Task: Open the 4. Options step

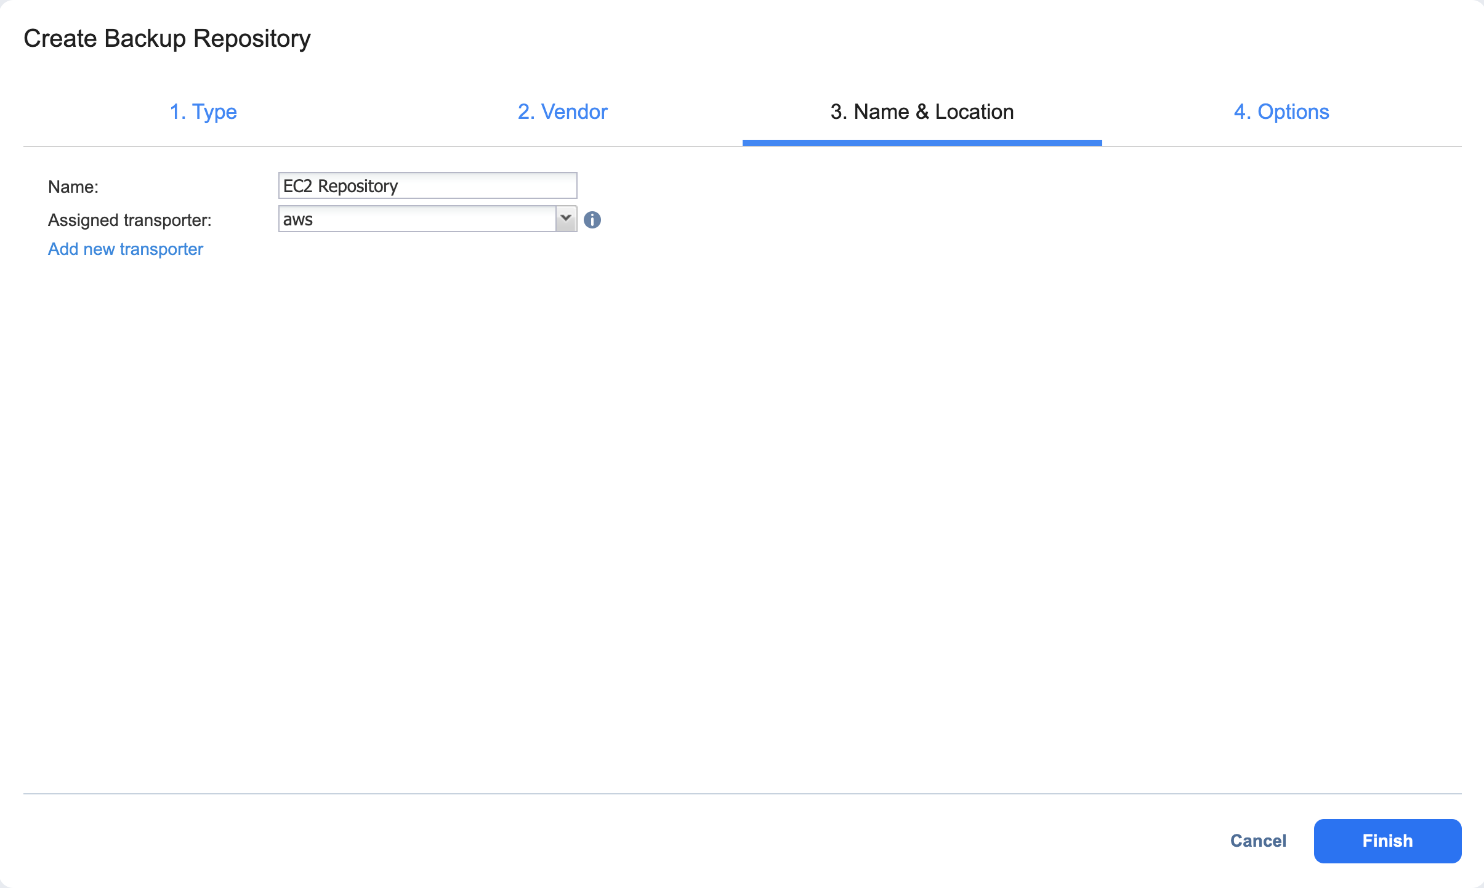Action: pyautogui.click(x=1281, y=111)
